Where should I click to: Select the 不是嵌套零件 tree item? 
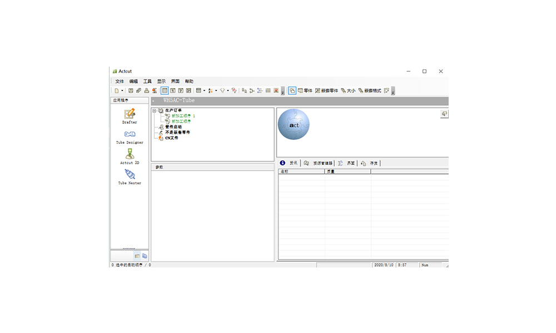click(x=178, y=132)
